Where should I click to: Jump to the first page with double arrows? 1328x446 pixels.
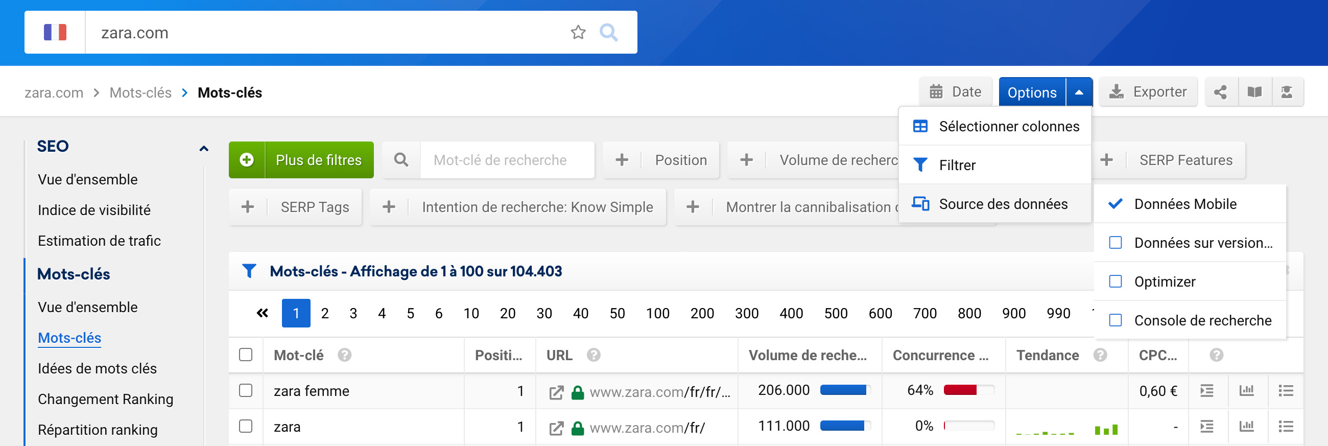(263, 313)
